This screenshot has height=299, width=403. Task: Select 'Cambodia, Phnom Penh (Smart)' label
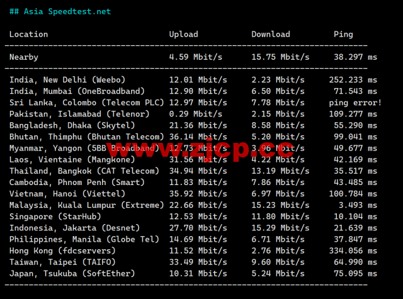click(x=77, y=183)
